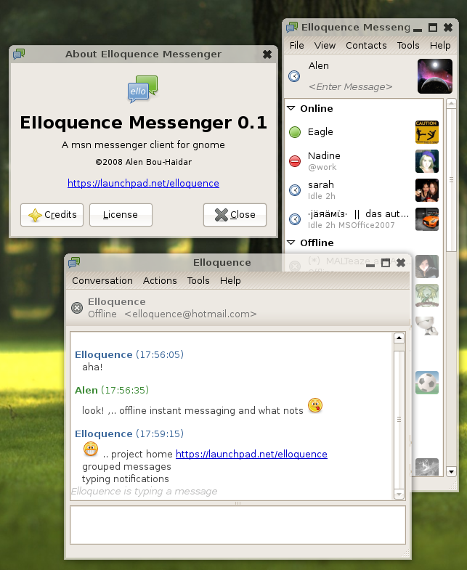Close the About Elloquence Messenger dialog

(x=267, y=54)
